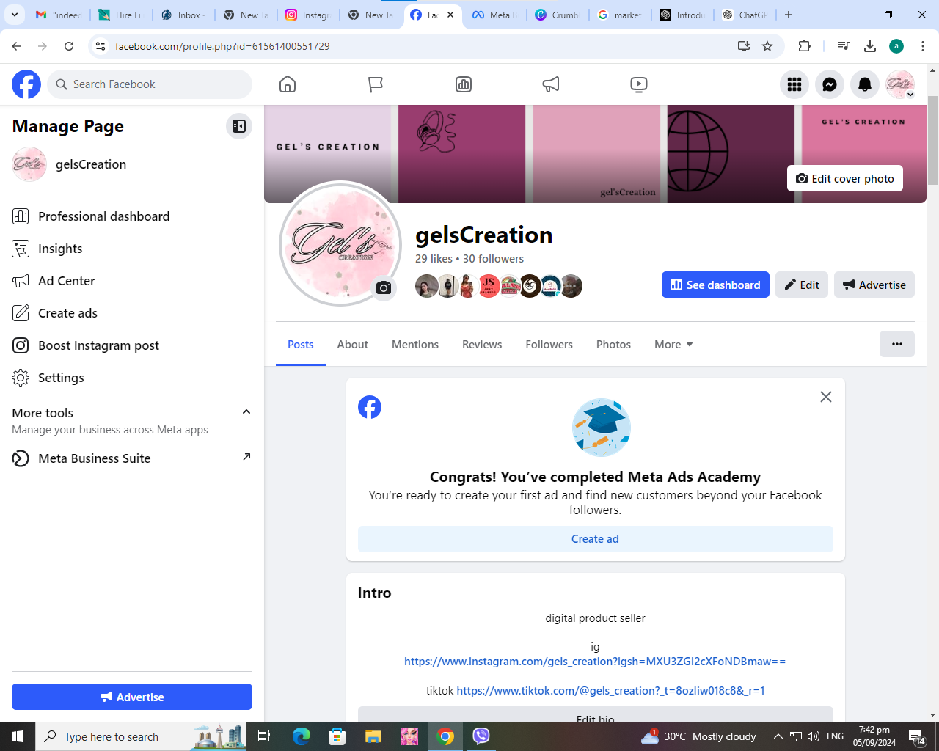Collapse the More tools section

246,412
